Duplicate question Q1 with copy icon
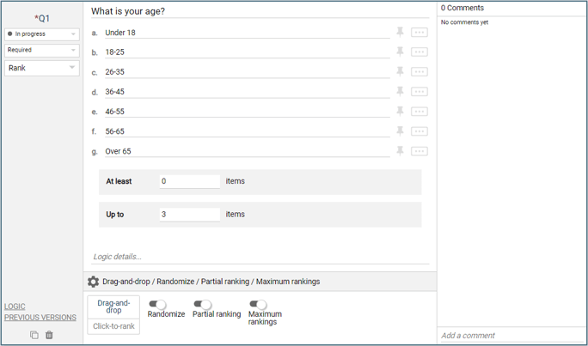This screenshot has width=588, height=346. tap(34, 335)
